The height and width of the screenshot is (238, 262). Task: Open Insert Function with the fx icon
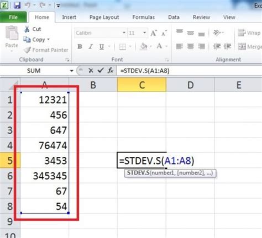[110, 70]
